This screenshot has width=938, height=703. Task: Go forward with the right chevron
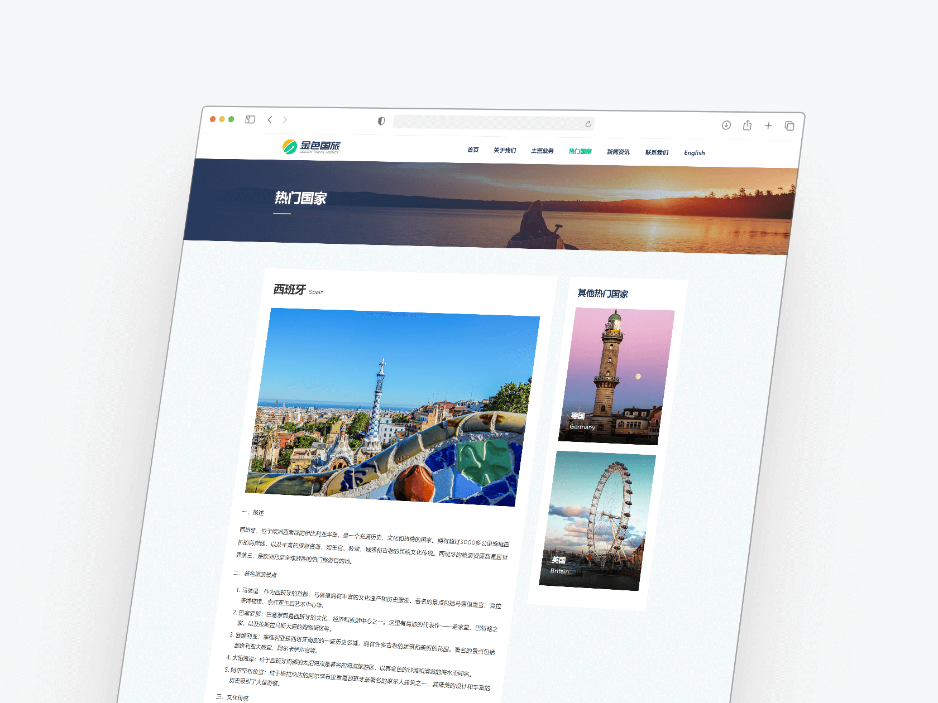point(285,120)
